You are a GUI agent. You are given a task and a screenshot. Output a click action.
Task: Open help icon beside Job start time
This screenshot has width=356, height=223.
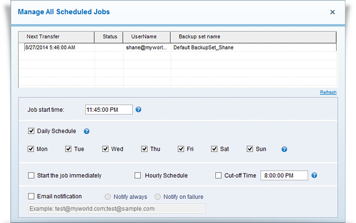138,109
